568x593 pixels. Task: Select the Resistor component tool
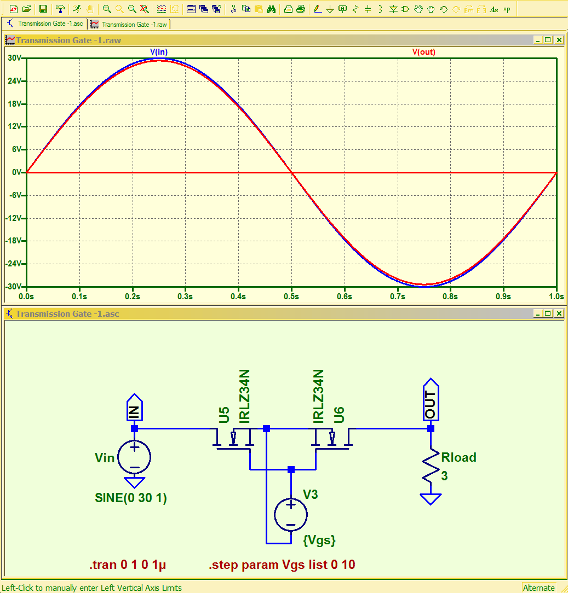point(355,9)
